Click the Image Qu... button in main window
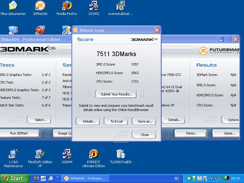Viewport: 244px width, 183px height. pos(63,133)
